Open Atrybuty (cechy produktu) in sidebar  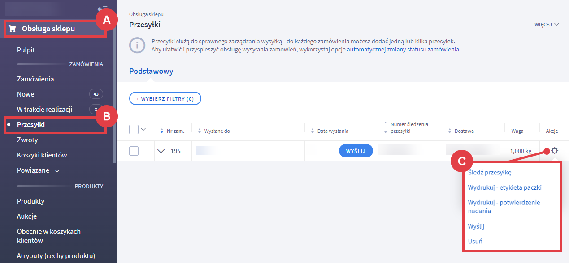56,256
